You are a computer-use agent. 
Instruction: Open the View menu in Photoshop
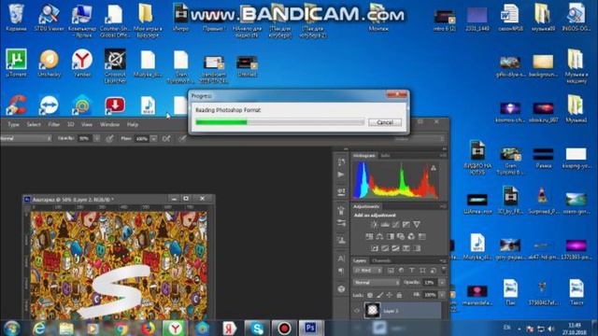pyautogui.click(x=87, y=124)
